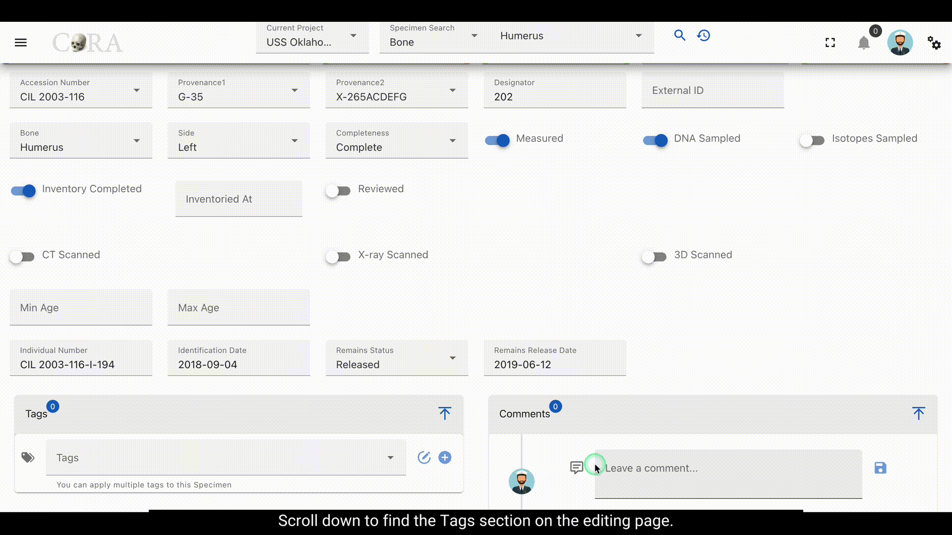Click the Inventoried At field

239,199
